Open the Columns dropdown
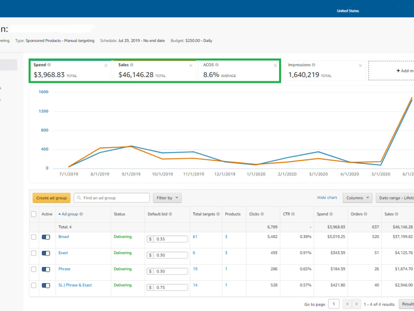The image size is (414, 311). tap(358, 198)
